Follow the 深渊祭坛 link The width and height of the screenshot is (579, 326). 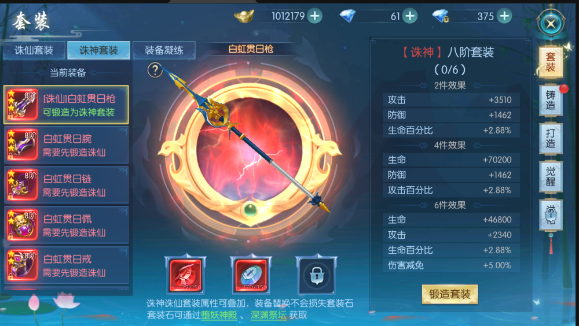(269, 315)
